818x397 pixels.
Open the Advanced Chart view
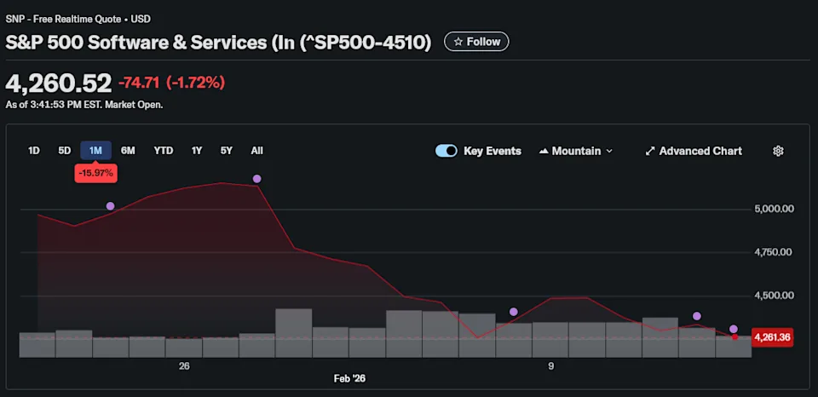693,151
